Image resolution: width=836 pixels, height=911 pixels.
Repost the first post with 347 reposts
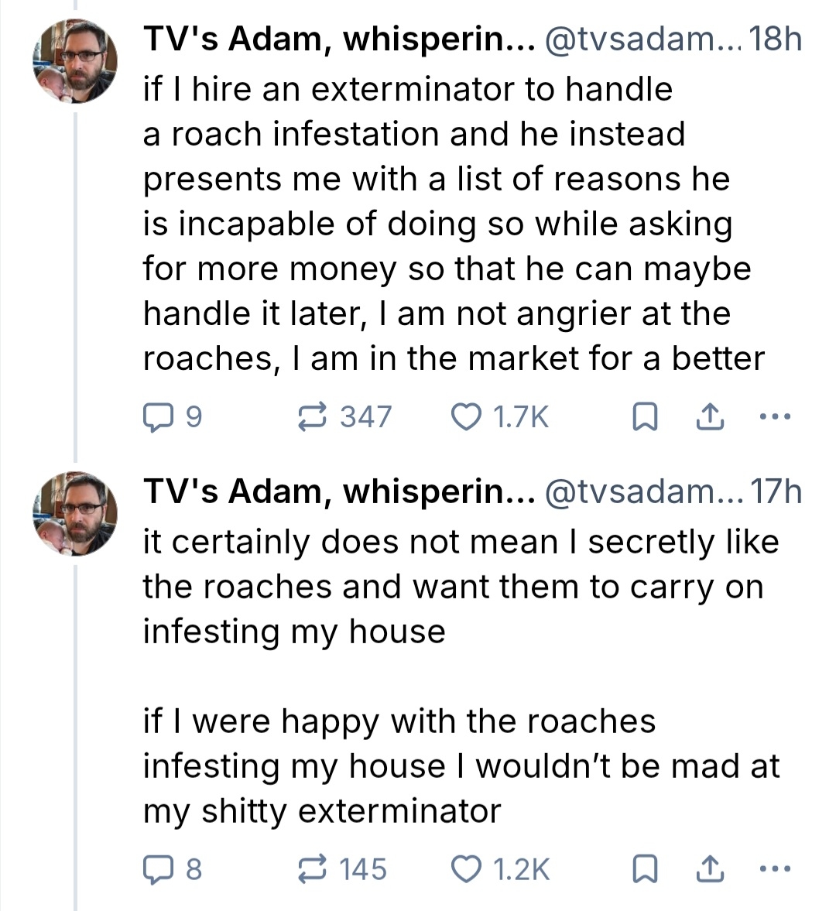[x=311, y=417]
